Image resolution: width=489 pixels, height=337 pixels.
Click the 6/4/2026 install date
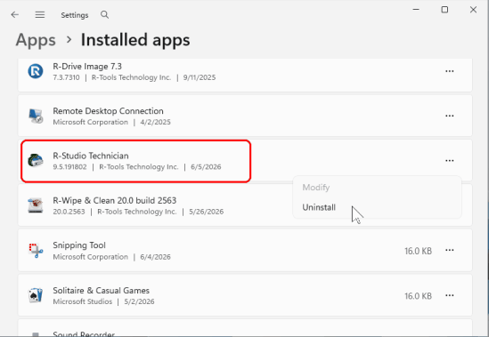(155, 257)
